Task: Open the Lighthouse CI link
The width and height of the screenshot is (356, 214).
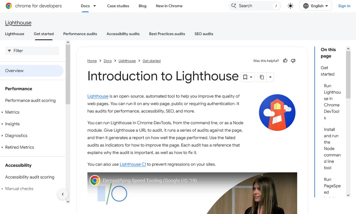Action: click(132, 164)
